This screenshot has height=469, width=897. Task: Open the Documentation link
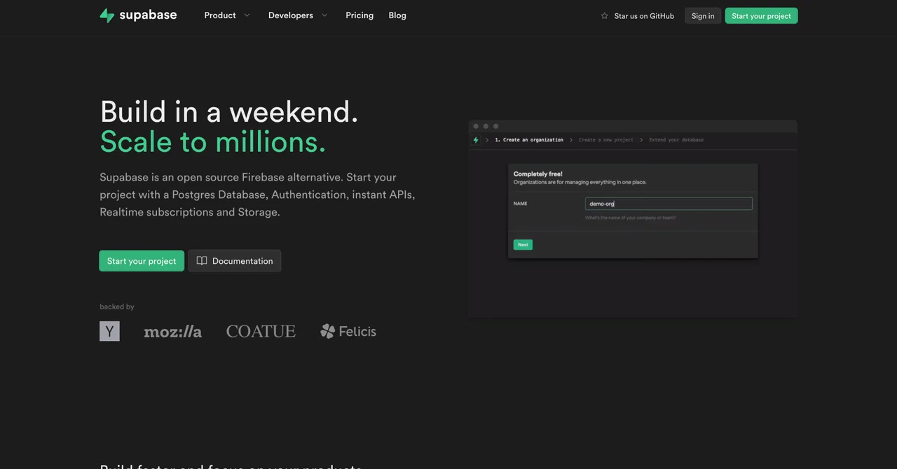pyautogui.click(x=235, y=261)
